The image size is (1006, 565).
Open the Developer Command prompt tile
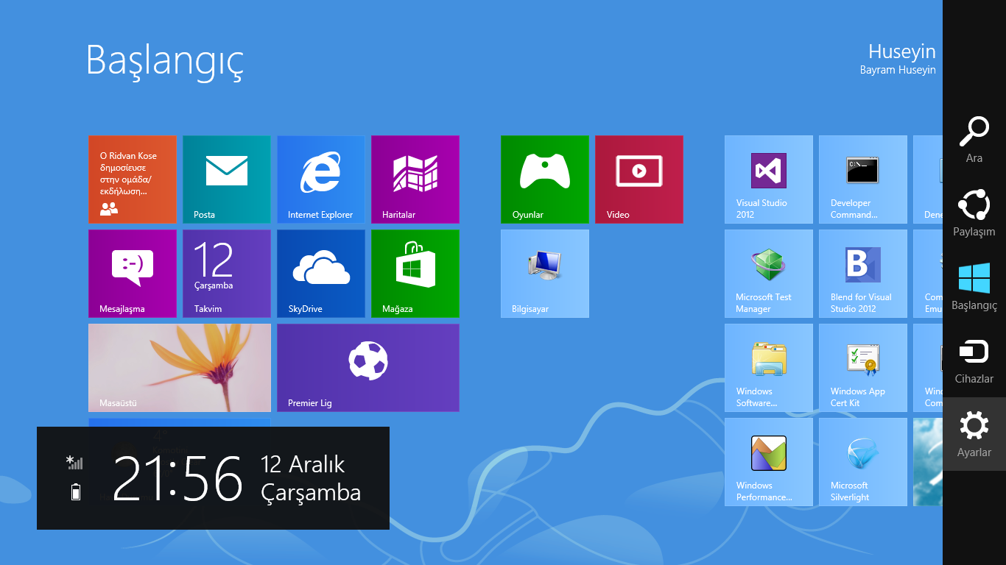(x=863, y=180)
